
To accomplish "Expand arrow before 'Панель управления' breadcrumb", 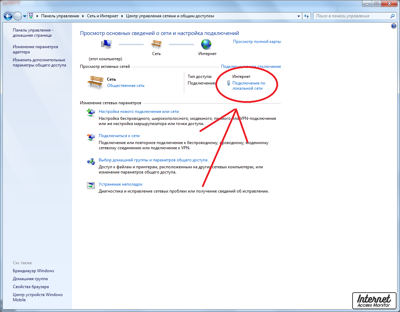I will (x=37, y=16).
